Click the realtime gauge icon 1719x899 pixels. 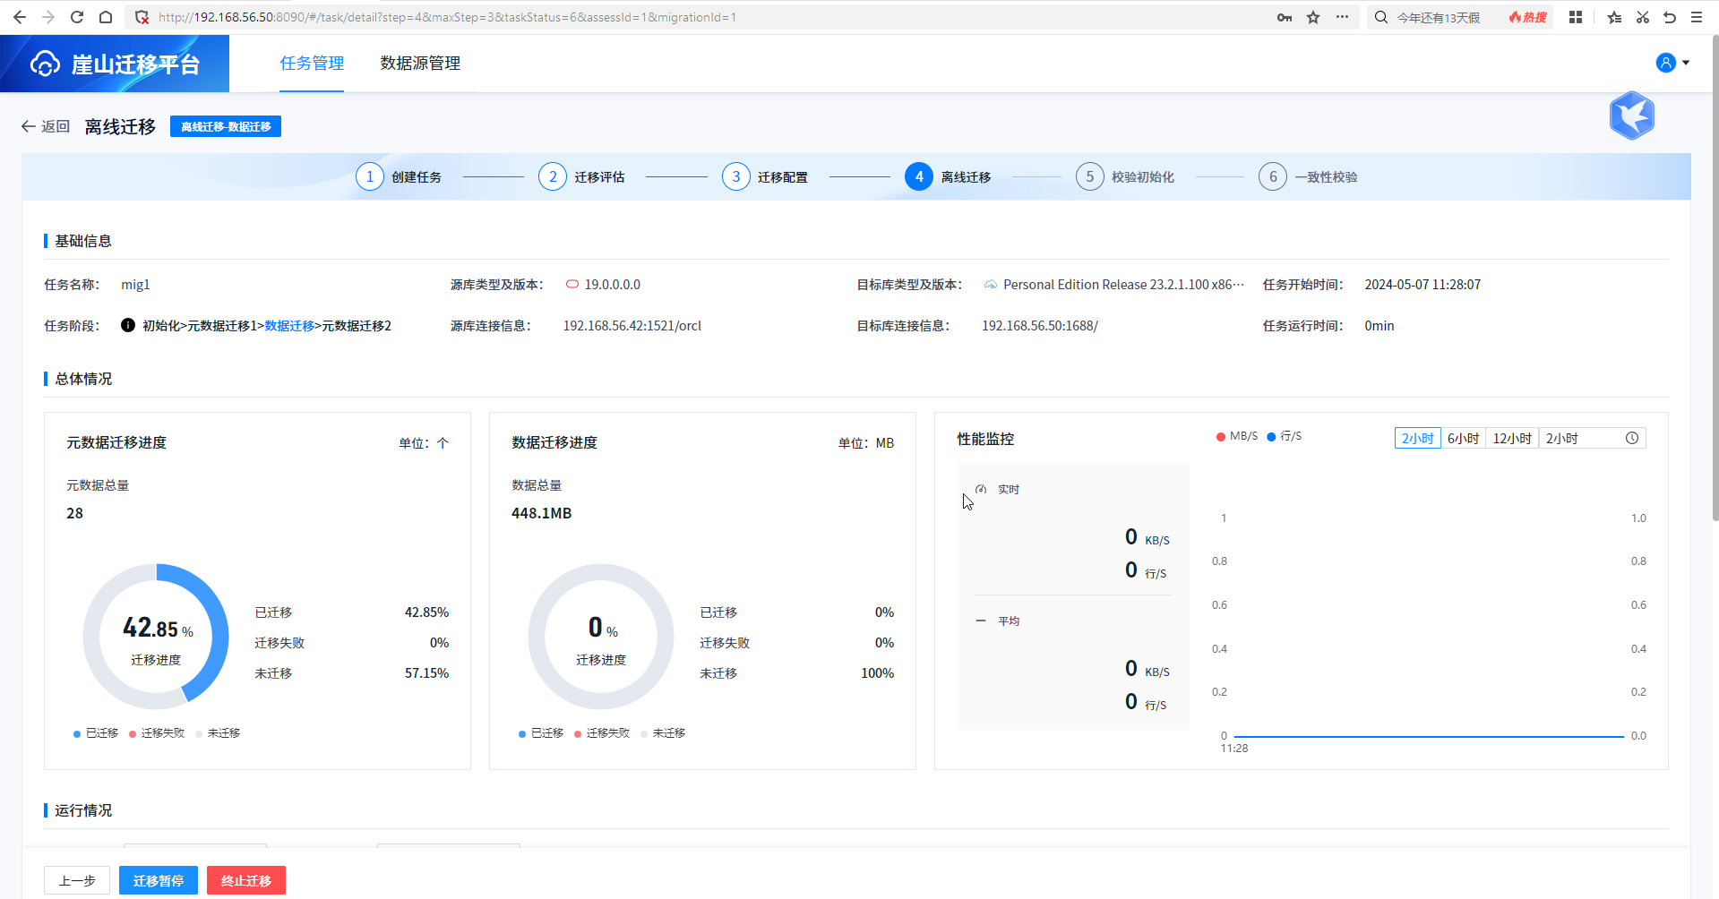(x=981, y=489)
